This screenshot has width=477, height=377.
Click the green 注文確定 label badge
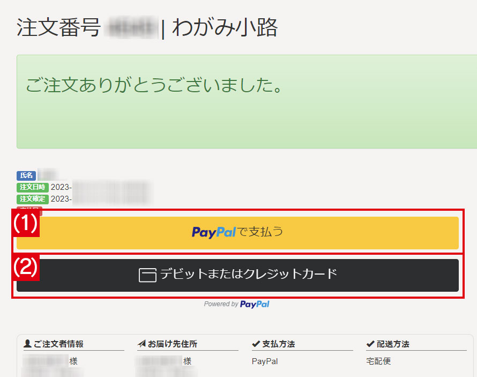click(33, 199)
